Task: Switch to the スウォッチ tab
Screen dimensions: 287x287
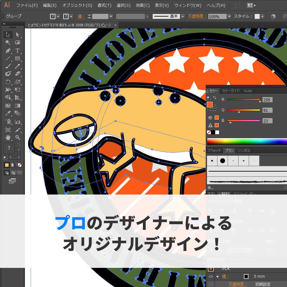Action: (x=214, y=151)
